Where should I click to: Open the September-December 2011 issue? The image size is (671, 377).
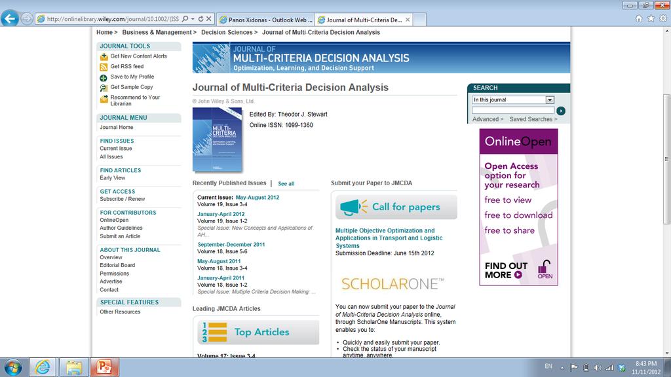pyautogui.click(x=231, y=245)
